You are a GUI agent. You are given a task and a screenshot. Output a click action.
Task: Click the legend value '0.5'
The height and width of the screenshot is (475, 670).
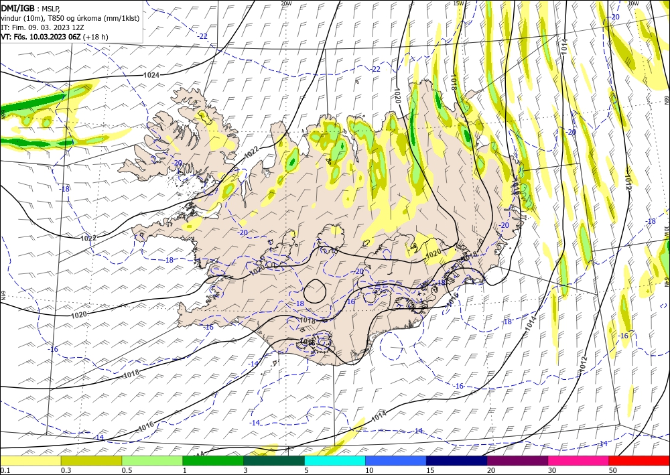tap(127, 470)
